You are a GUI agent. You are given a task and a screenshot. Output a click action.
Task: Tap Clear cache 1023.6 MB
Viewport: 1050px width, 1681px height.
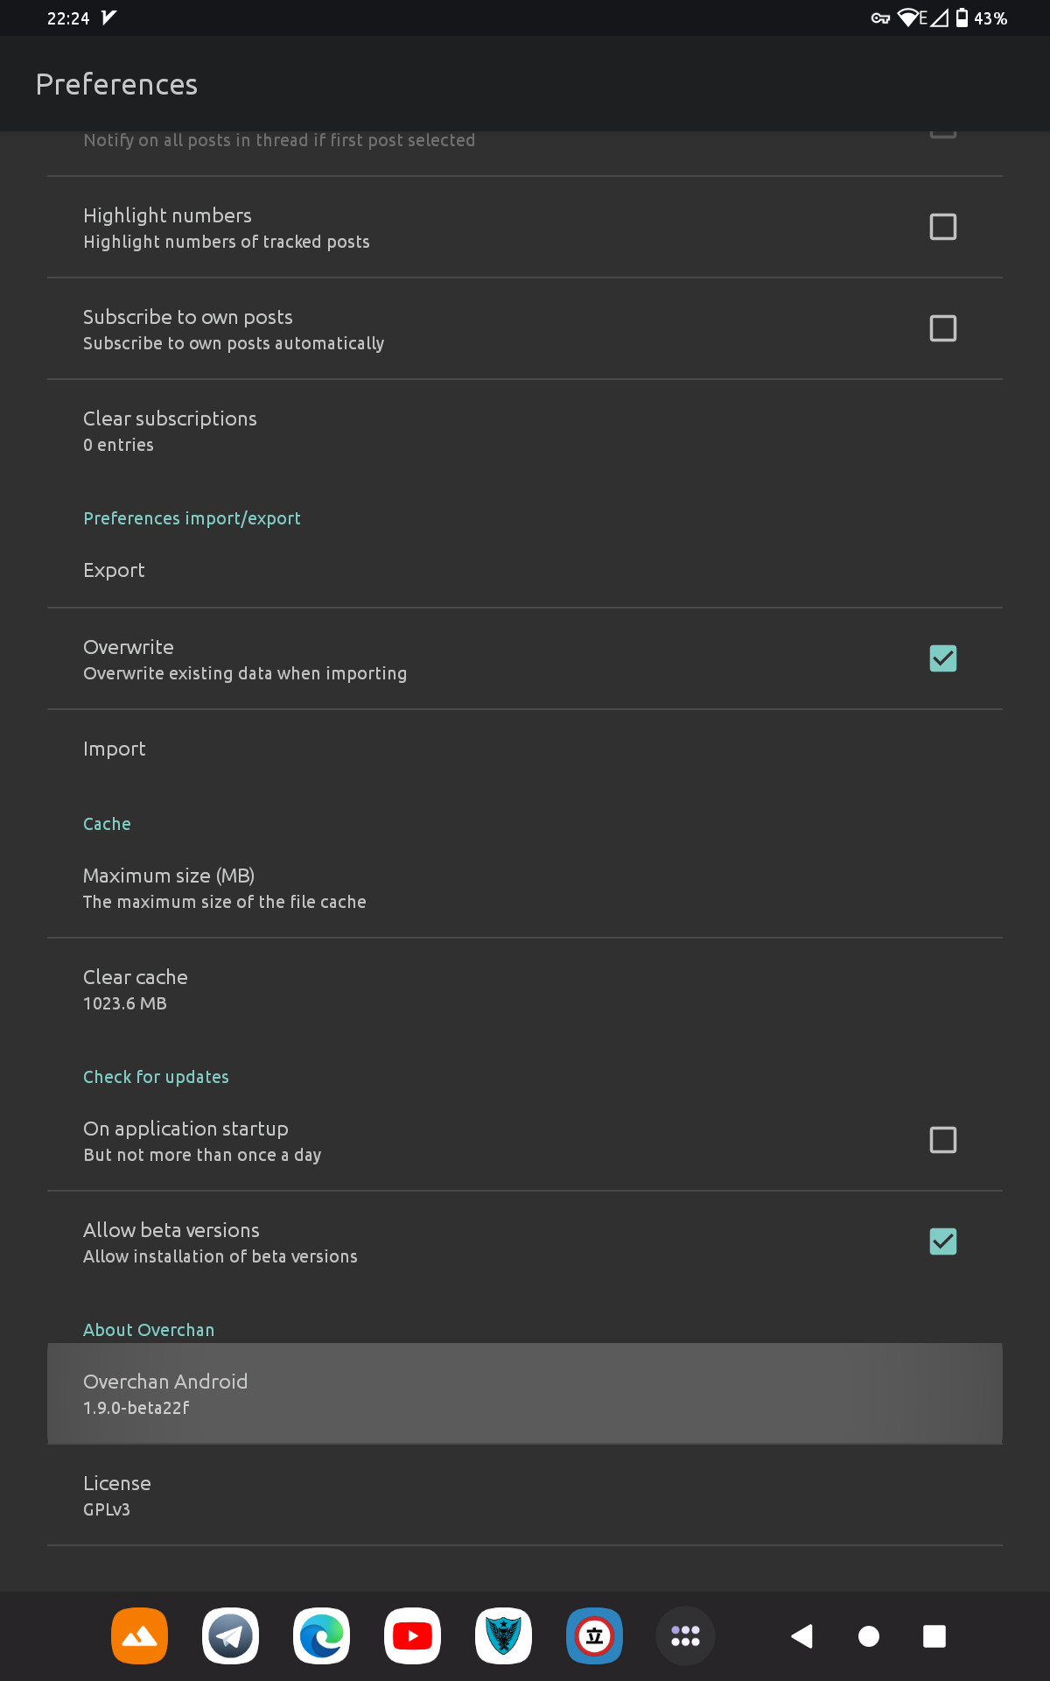click(x=525, y=989)
